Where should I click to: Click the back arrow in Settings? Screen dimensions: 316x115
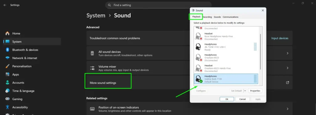(5, 5)
